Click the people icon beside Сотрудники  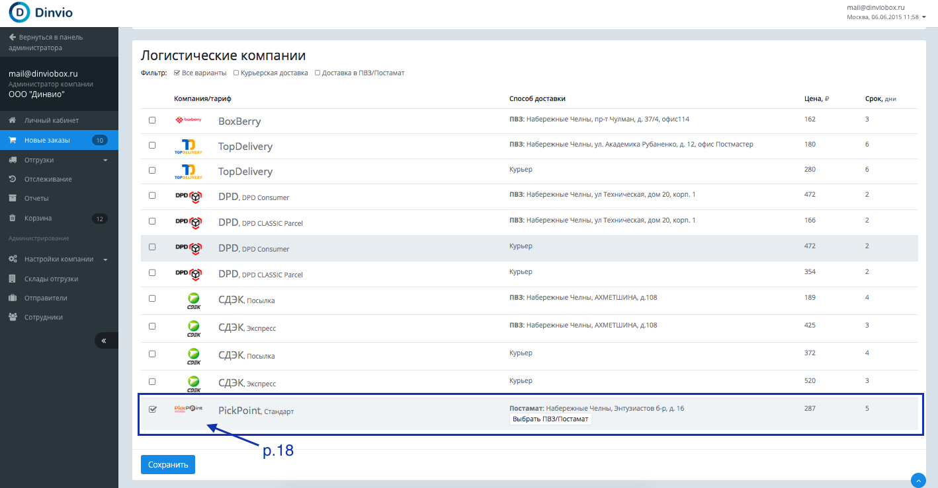(12, 317)
